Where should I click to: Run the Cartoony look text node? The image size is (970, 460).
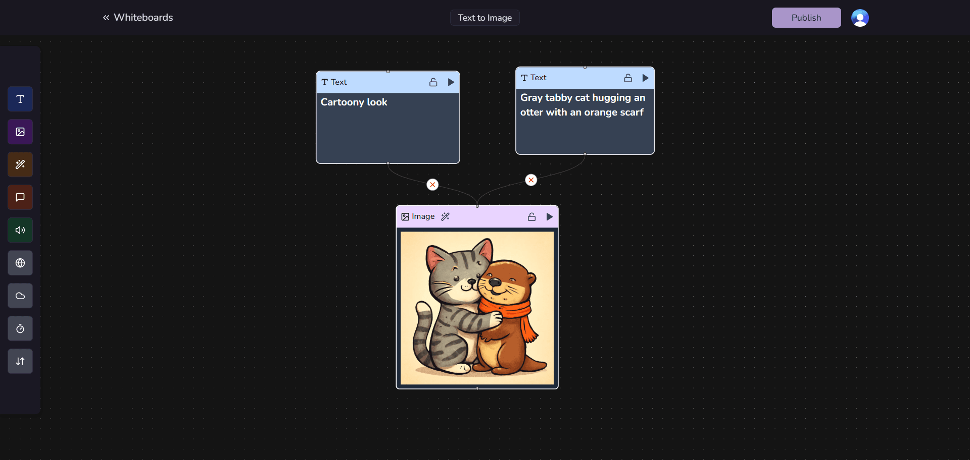451,82
